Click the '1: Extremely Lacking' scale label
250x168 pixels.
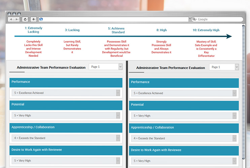pos(34,30)
